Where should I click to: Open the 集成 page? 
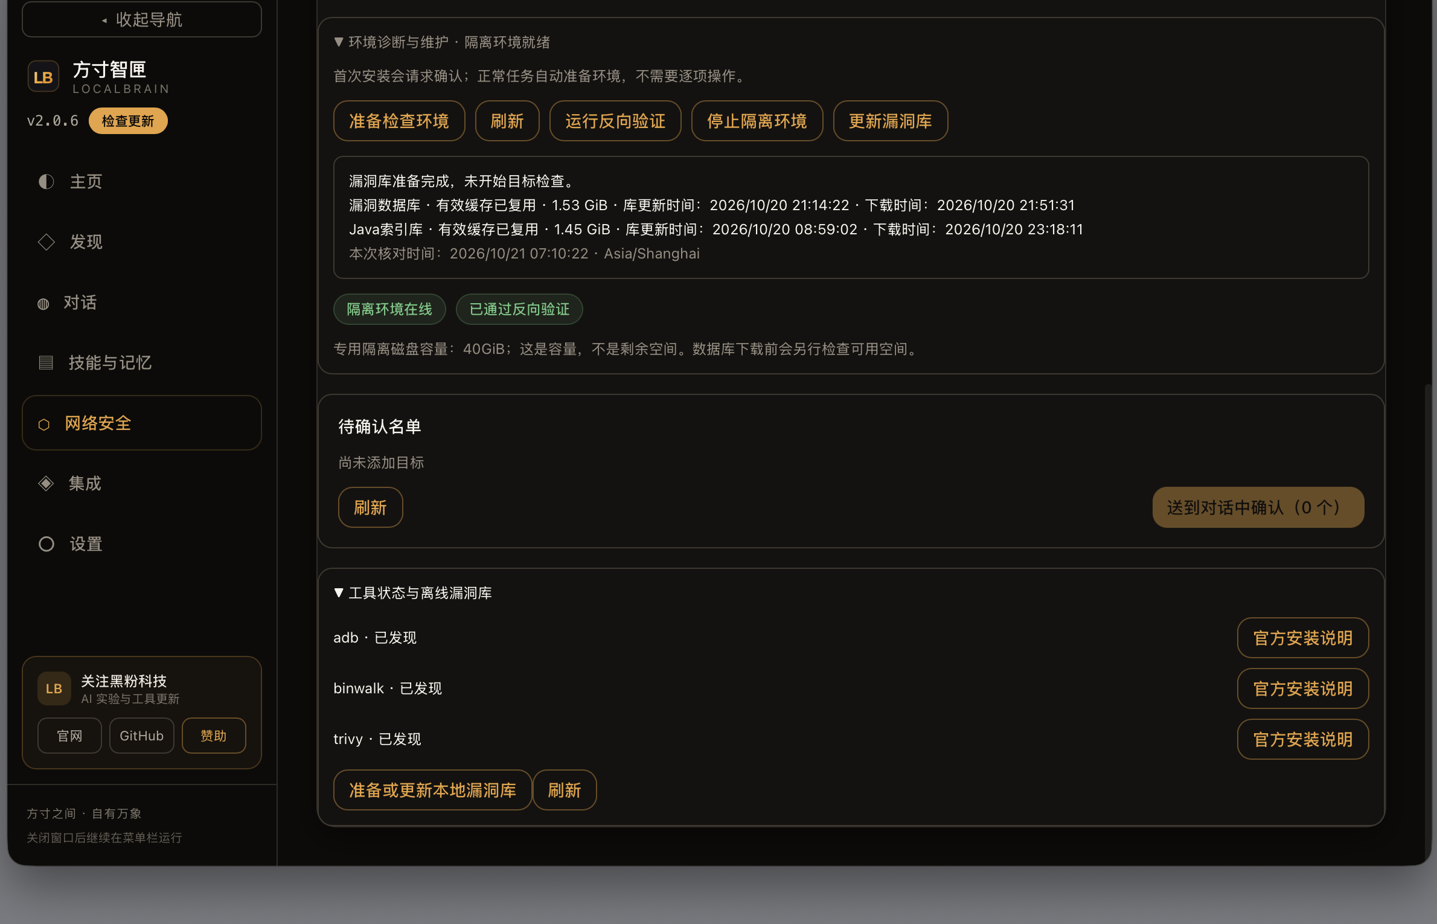142,484
